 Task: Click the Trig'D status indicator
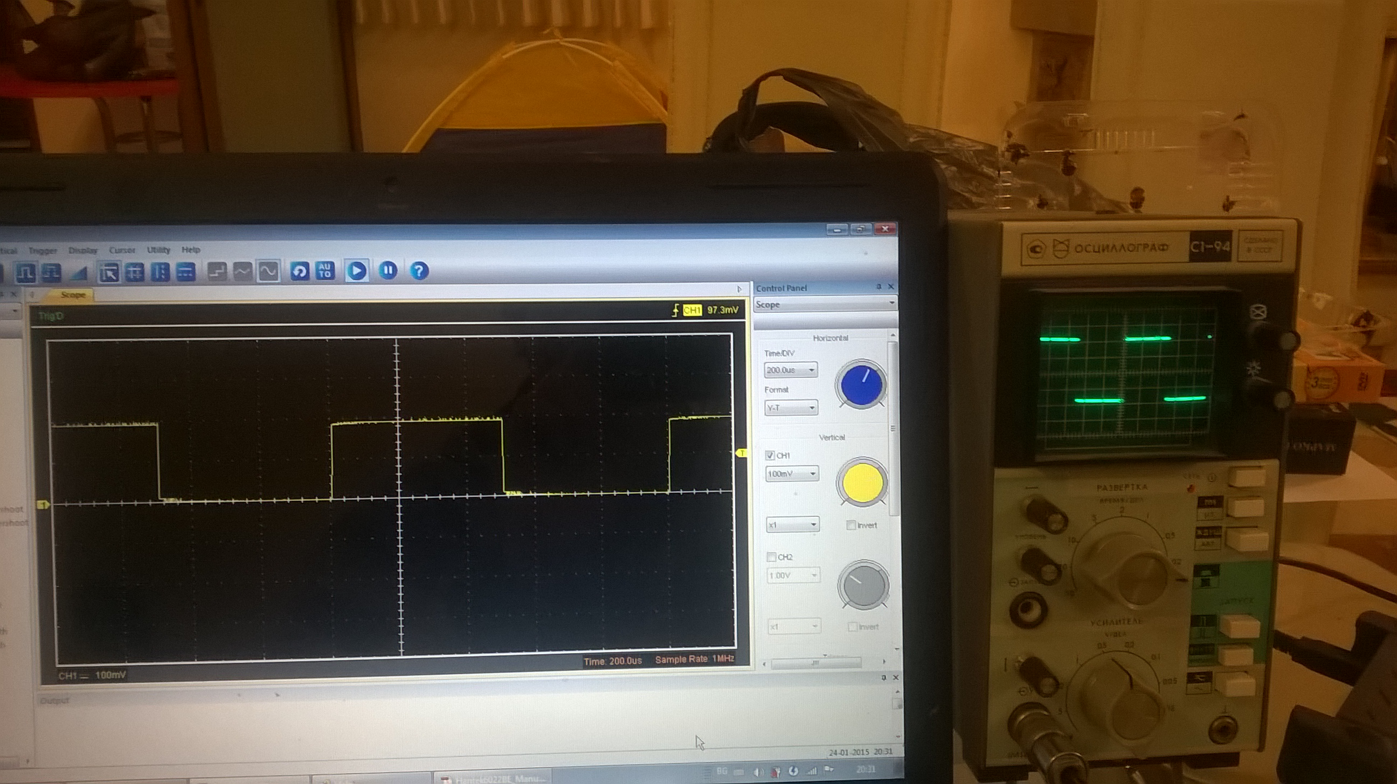click(x=51, y=316)
